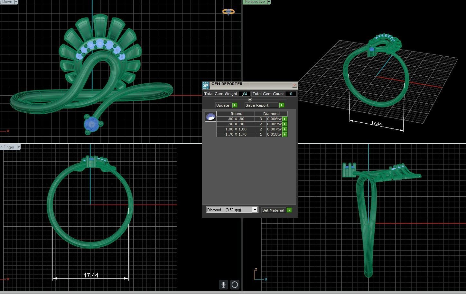Select the '1,00 X 1,00' gem size cell
The width and height of the screenshot is (466, 294).
(x=236, y=129)
